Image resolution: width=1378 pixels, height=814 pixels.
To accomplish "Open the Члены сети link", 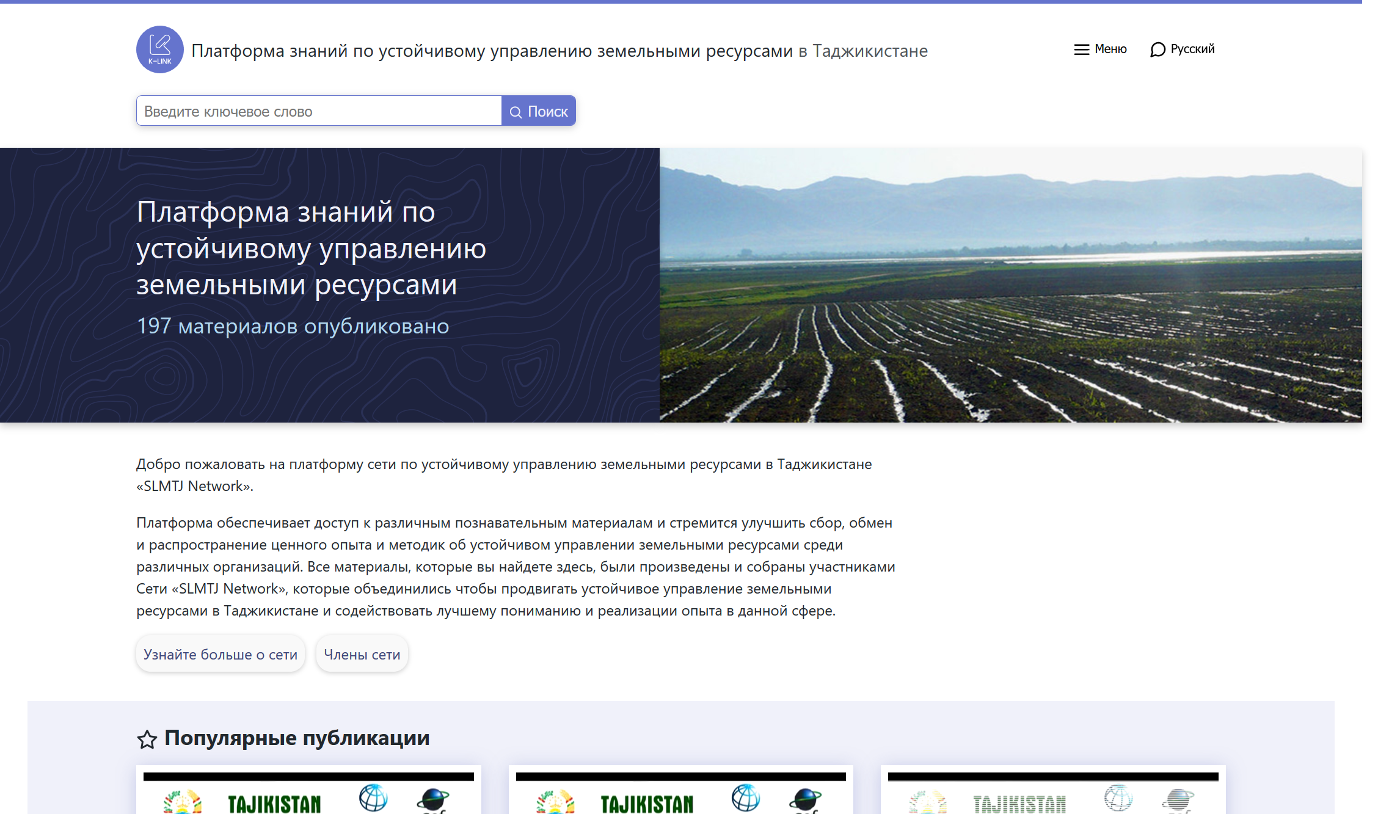I will click(x=362, y=655).
